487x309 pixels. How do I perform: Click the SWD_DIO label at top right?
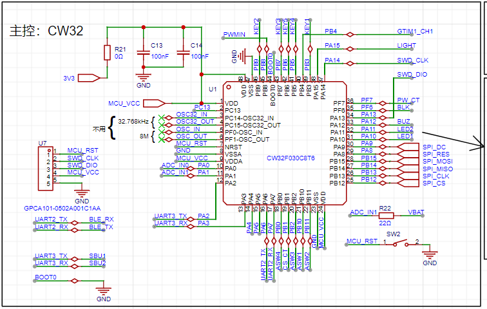tap(412, 75)
